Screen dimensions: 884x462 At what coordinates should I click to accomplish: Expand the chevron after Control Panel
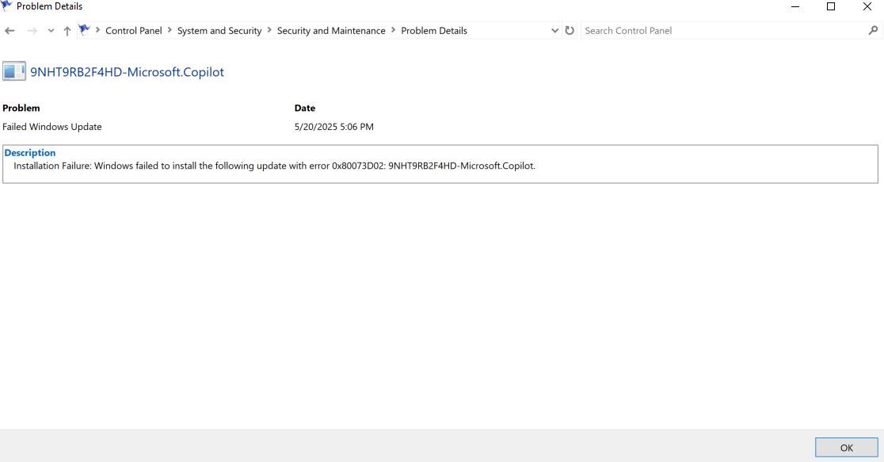click(x=170, y=30)
